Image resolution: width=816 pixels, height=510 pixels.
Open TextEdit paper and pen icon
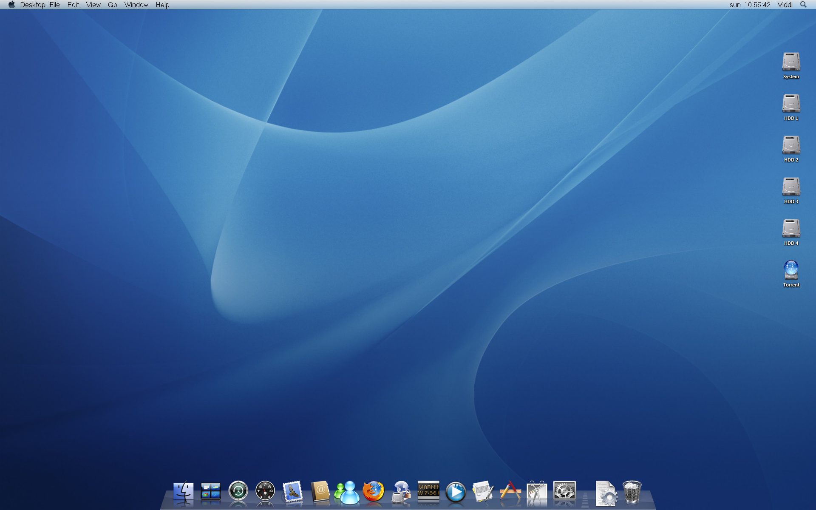(x=483, y=492)
